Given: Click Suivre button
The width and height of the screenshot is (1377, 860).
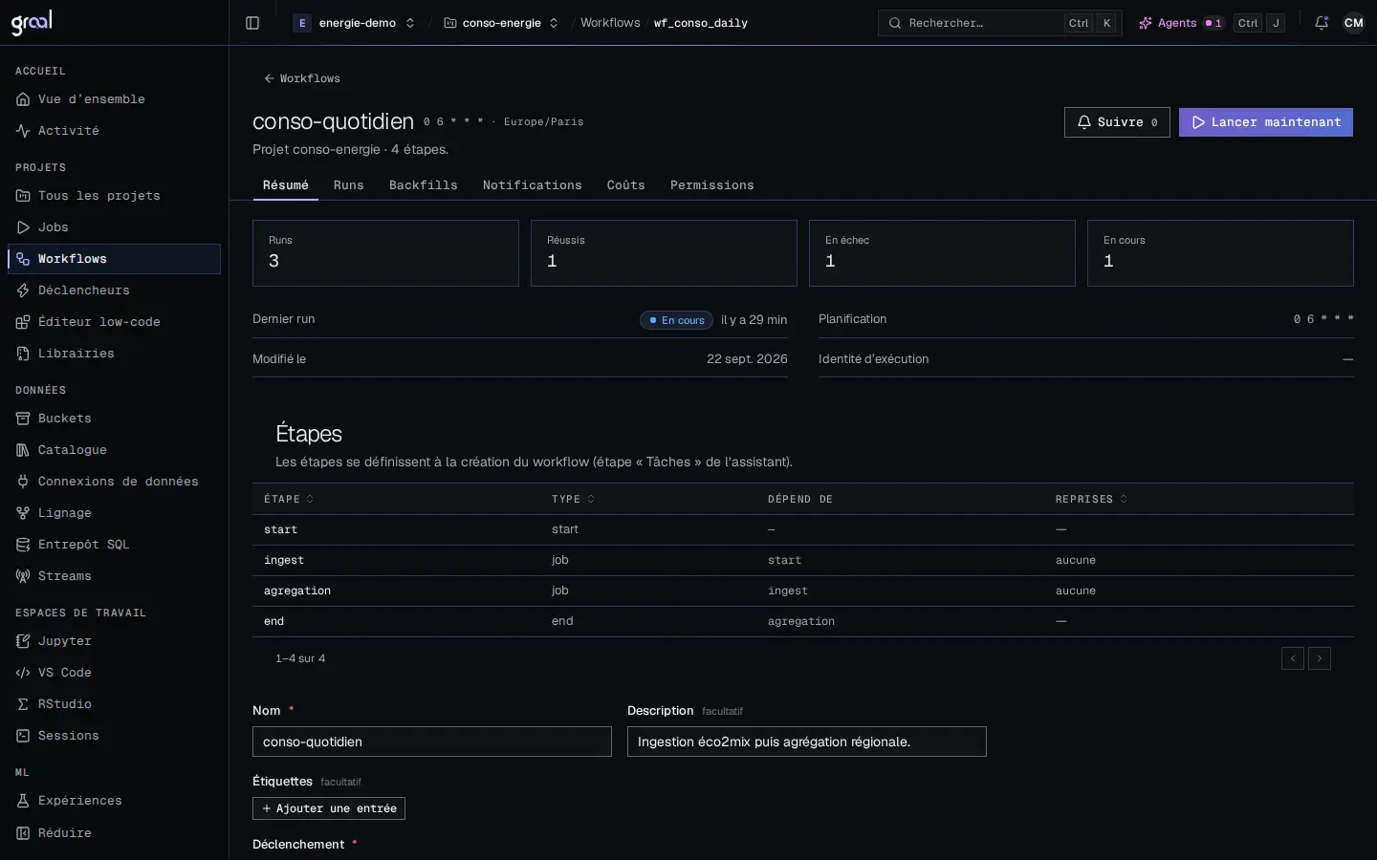Looking at the screenshot, I should pyautogui.click(x=1117, y=122).
